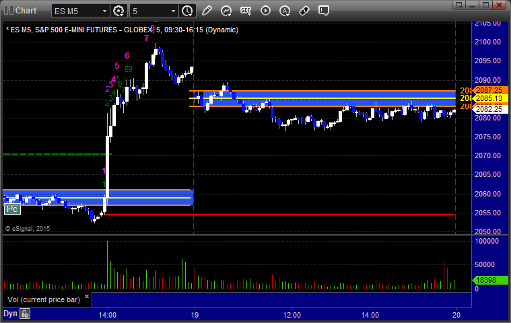Click the 2070.00 price axis label
Screen dimensions: 511x323
(487, 155)
